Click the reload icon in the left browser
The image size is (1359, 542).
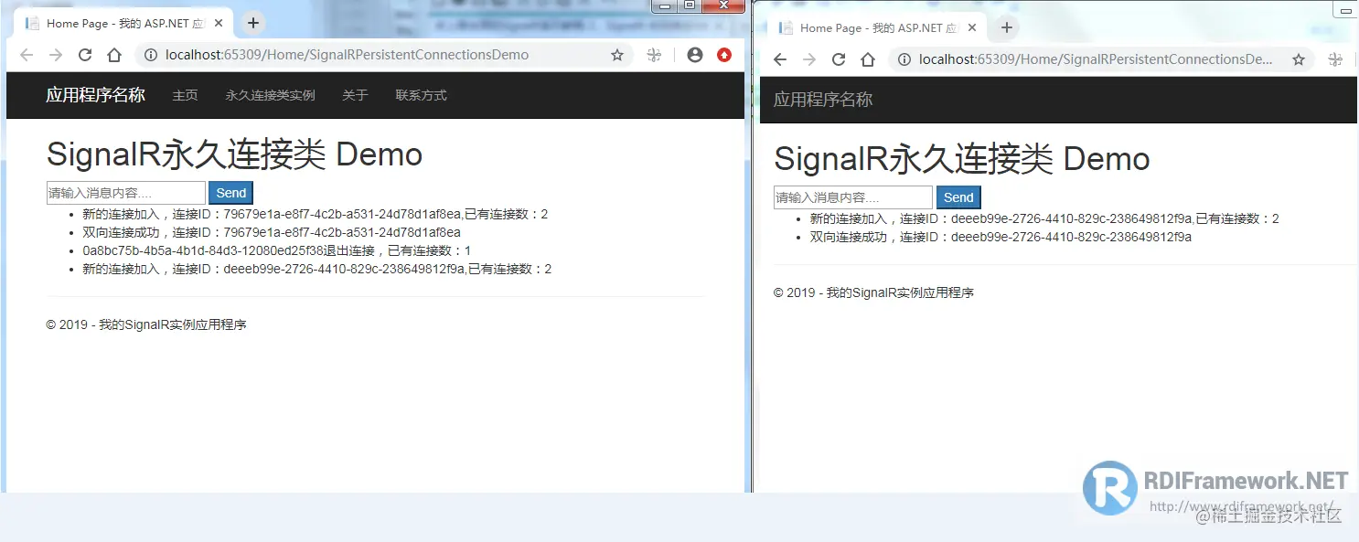click(x=85, y=54)
